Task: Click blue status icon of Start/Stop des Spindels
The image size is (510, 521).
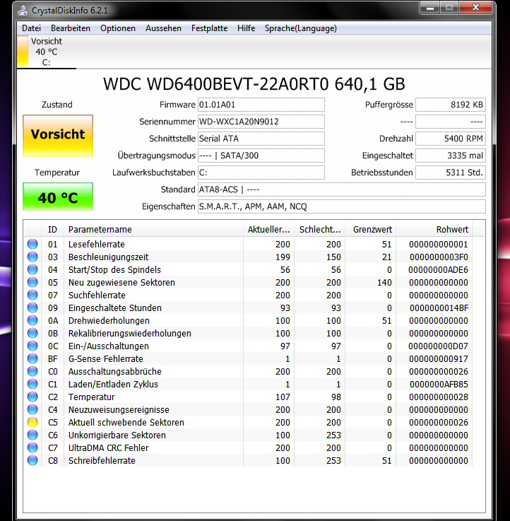Action: pos(32,269)
